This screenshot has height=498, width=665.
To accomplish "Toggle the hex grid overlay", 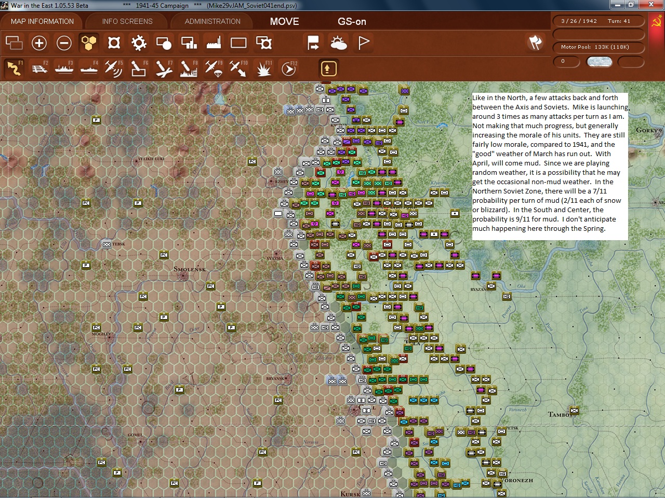I will coord(89,43).
